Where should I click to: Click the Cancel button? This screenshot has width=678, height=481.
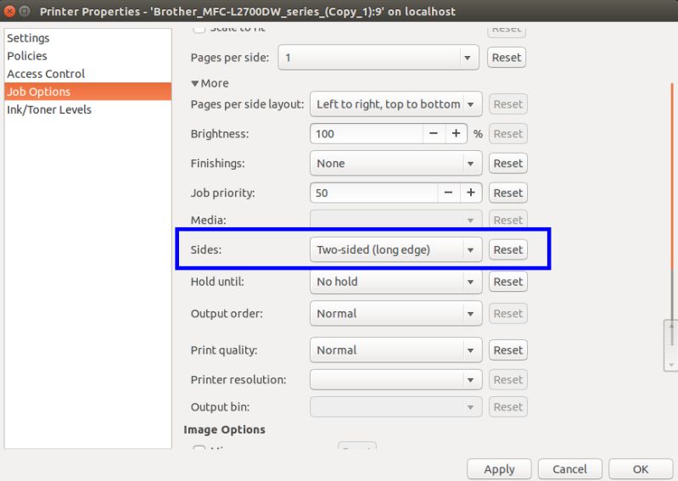570,469
